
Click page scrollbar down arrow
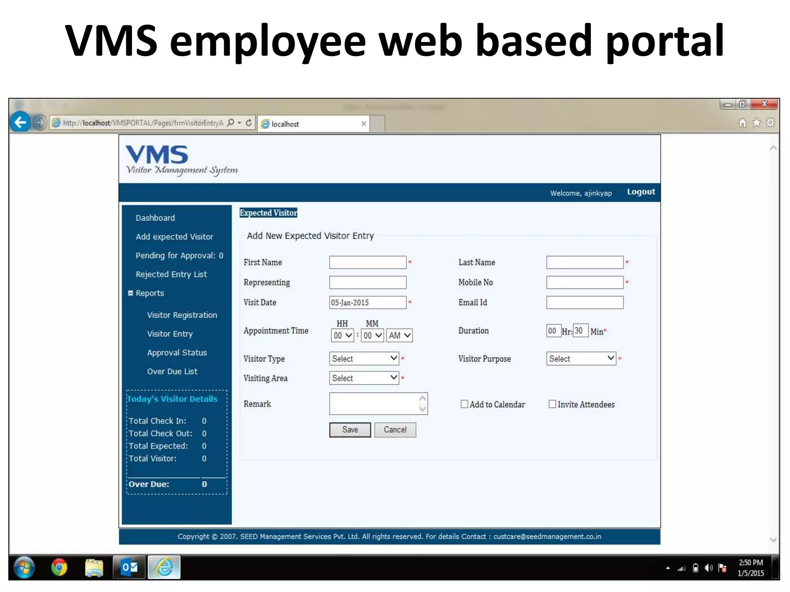click(x=773, y=540)
